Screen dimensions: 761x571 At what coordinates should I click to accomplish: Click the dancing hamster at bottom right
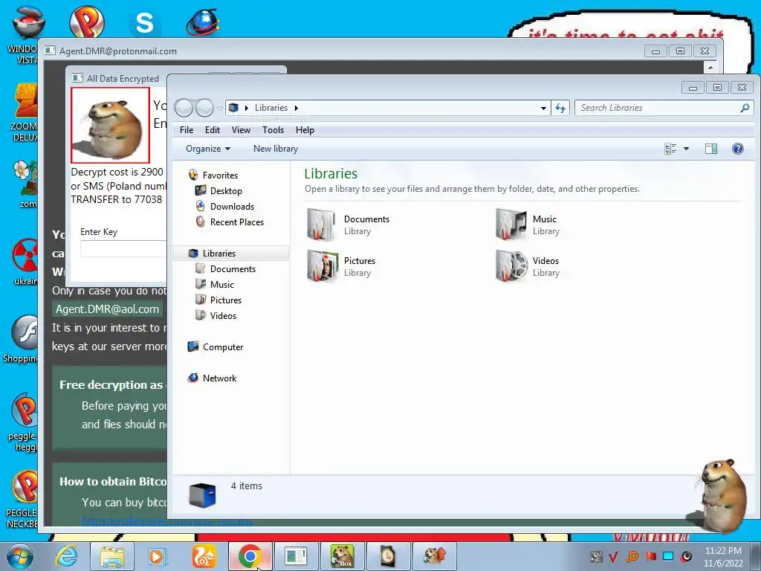point(722,496)
